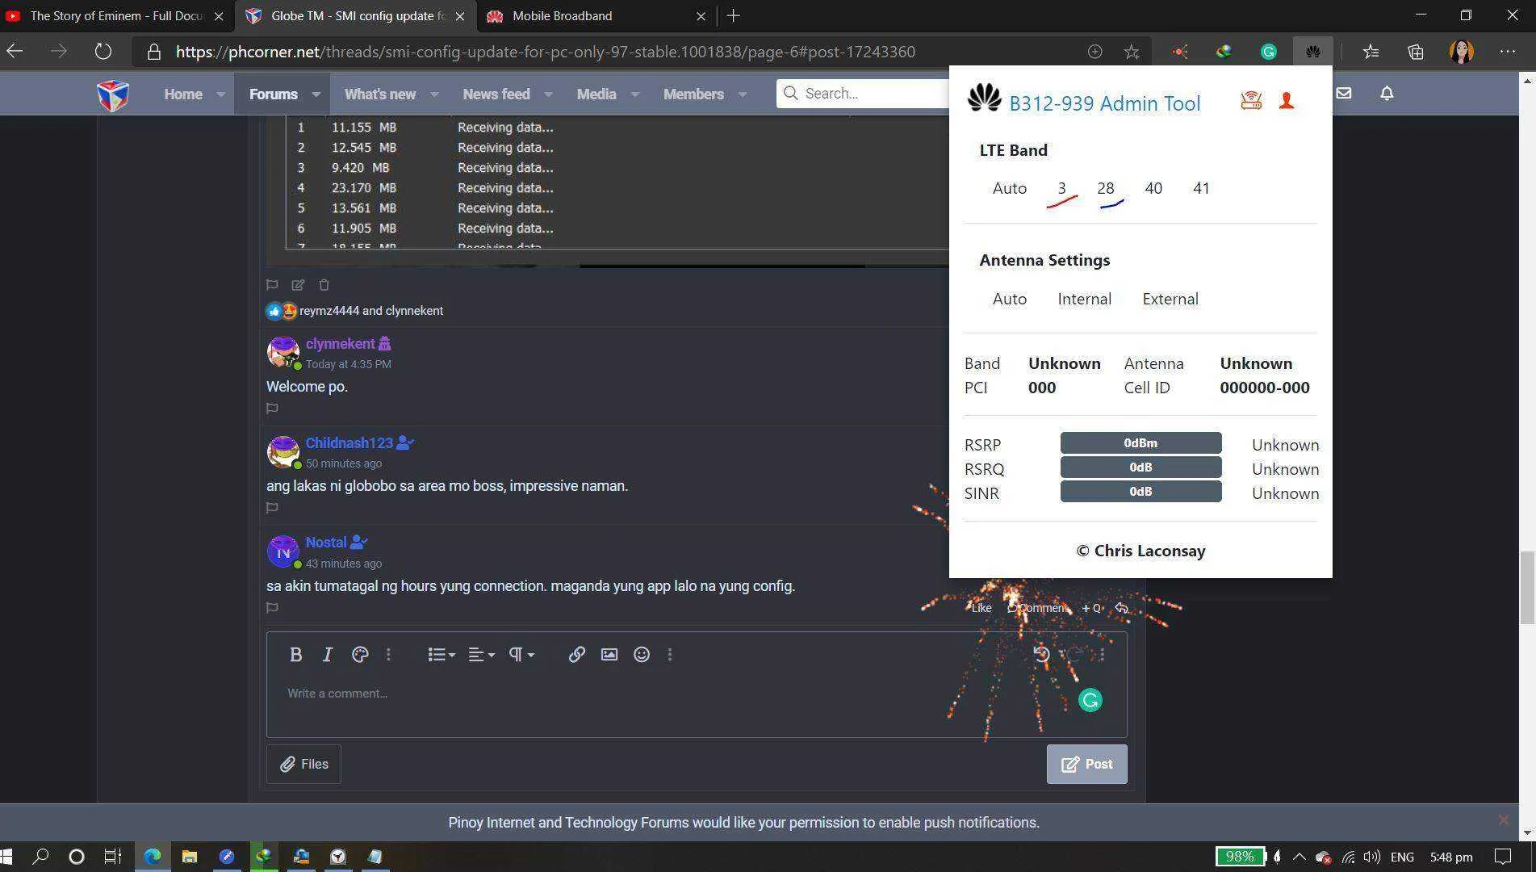Switch to Eminem documentary YouTube tab
The height and width of the screenshot is (872, 1536).
(x=117, y=15)
